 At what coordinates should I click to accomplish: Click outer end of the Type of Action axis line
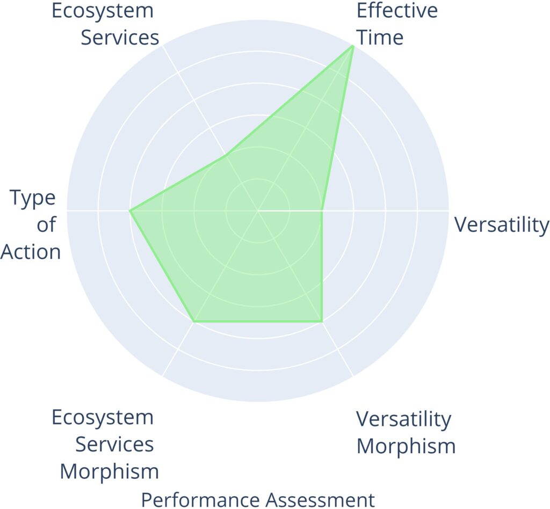(x=67, y=210)
